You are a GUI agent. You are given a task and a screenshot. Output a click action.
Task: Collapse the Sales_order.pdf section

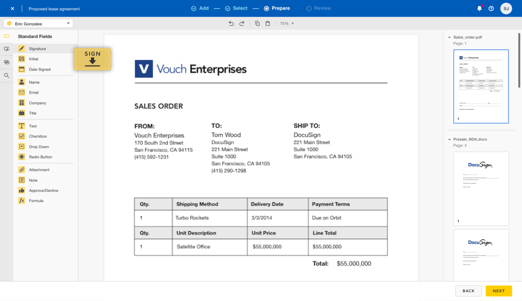coord(449,37)
